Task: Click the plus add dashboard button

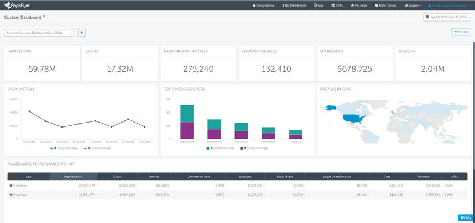Action: click(82, 33)
